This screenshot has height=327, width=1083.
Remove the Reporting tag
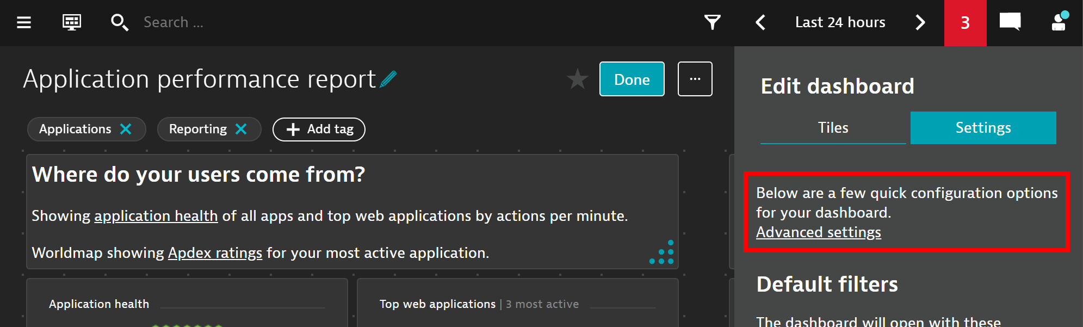coord(241,129)
